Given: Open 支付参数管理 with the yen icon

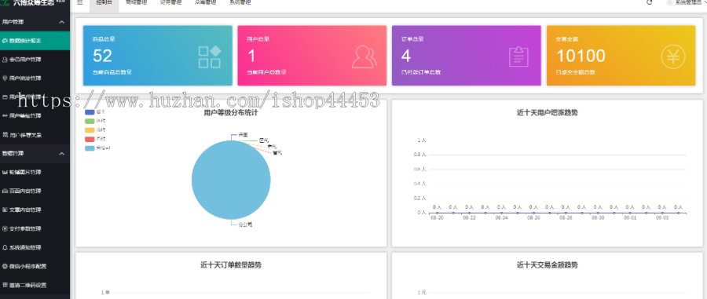Looking at the screenshot, I should coord(35,228).
